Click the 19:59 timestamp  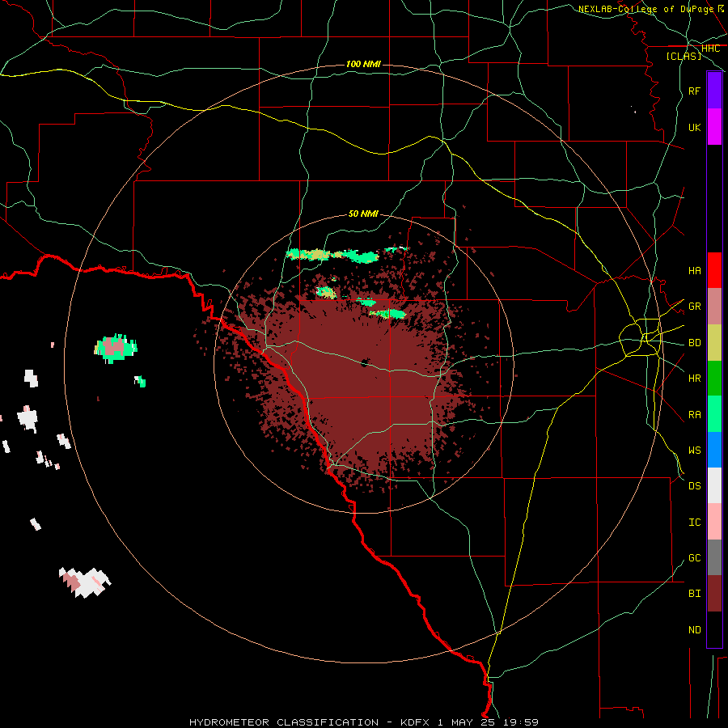click(x=521, y=722)
